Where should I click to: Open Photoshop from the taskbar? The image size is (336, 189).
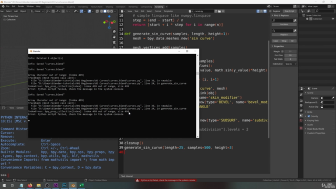tap(64, 185)
